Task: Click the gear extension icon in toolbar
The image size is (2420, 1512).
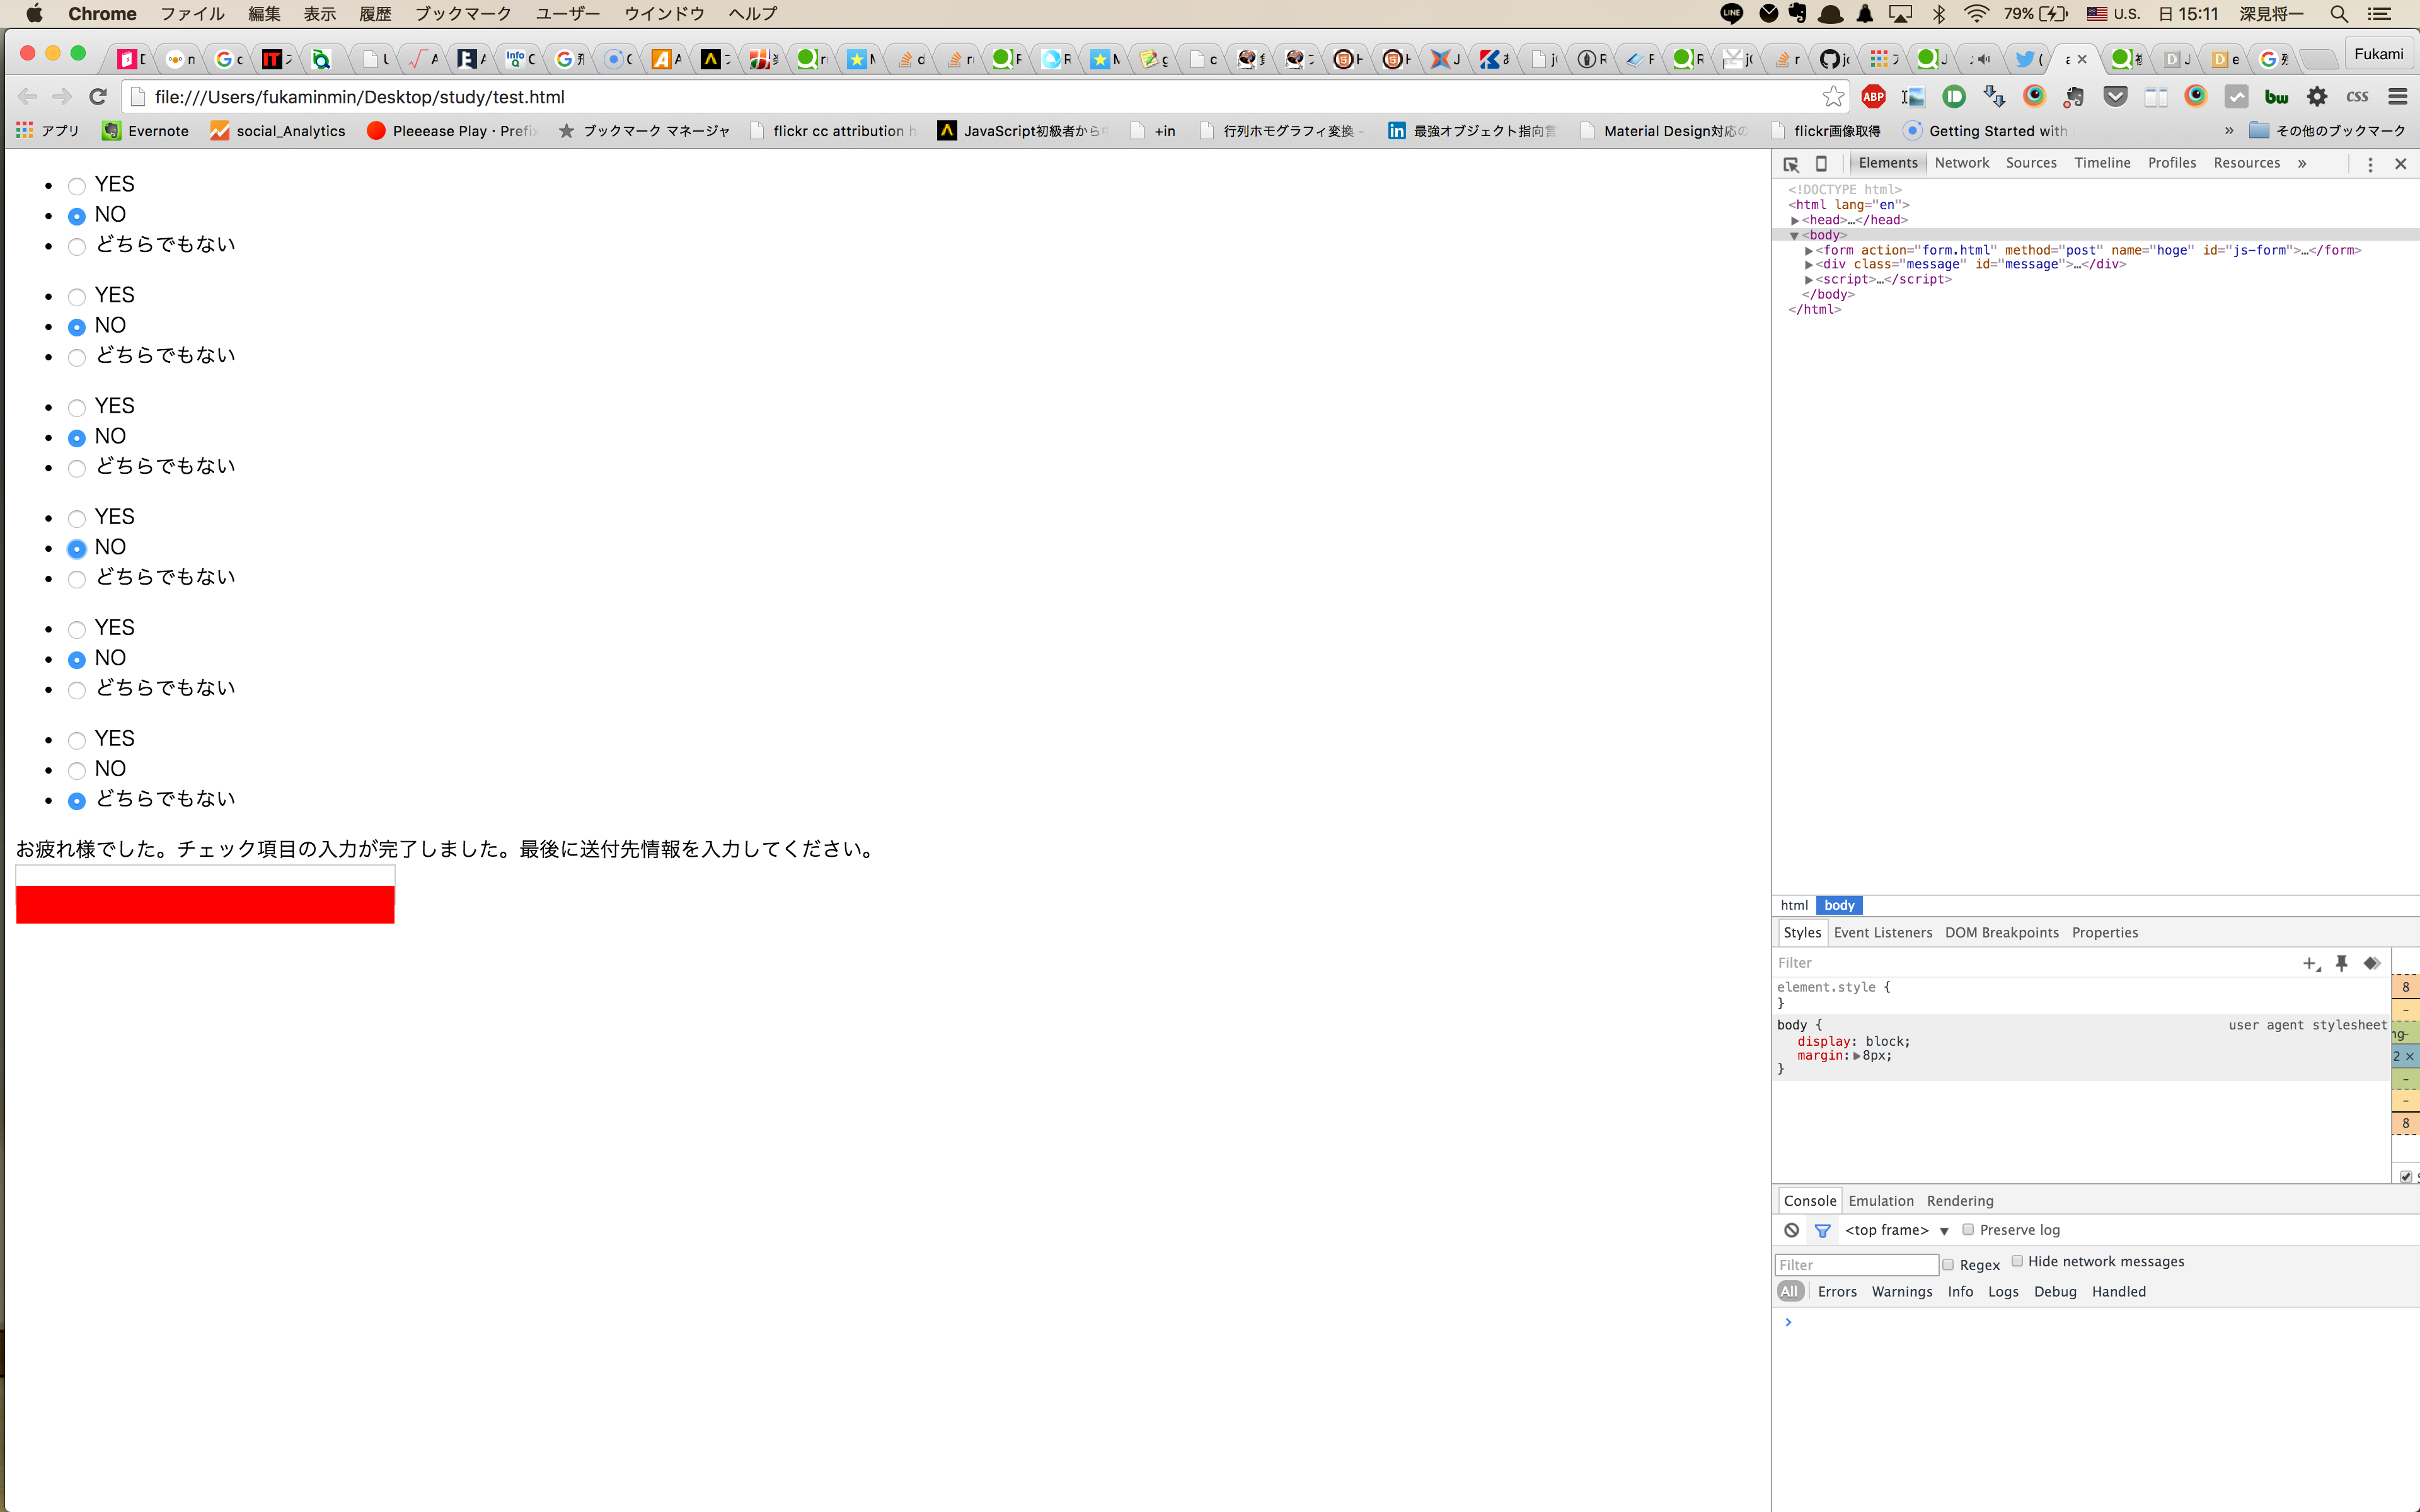Action: pos(2317,97)
